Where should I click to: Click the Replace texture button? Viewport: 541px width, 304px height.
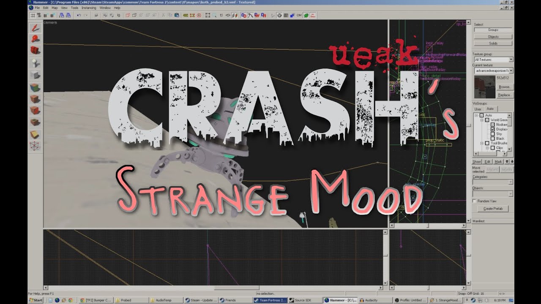coord(505,95)
